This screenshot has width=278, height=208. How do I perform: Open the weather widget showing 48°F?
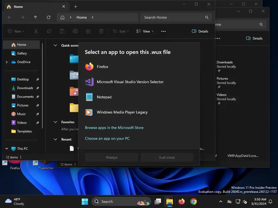pyautogui.click(x=15, y=201)
